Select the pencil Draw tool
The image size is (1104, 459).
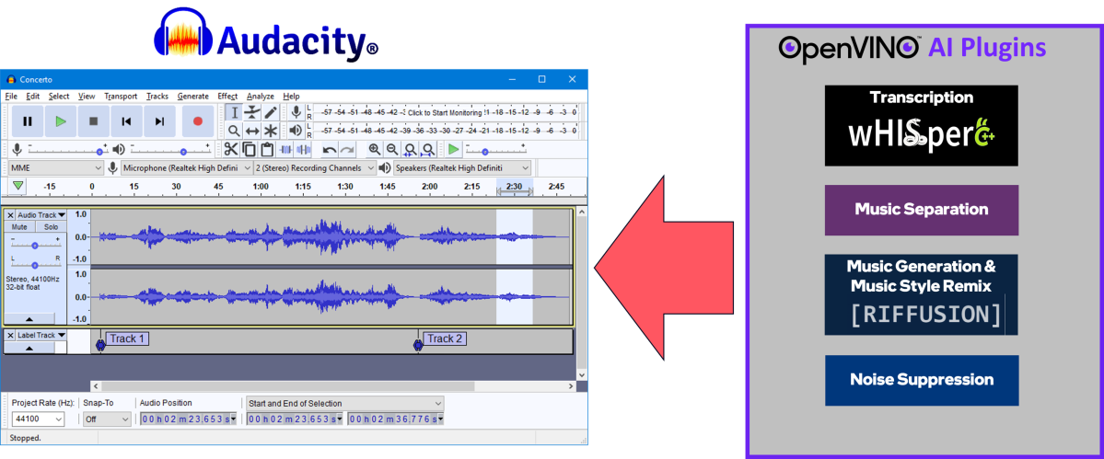[271, 112]
